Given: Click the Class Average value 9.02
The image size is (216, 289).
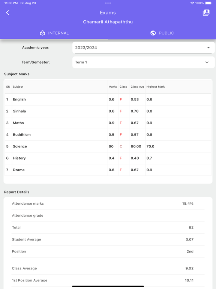Looking at the screenshot, I should tap(189, 268).
